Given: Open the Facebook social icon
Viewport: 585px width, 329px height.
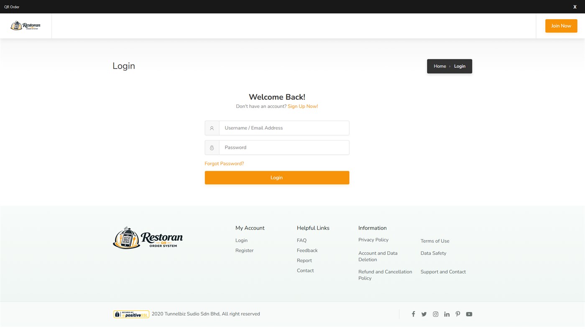Looking at the screenshot, I should [413, 314].
